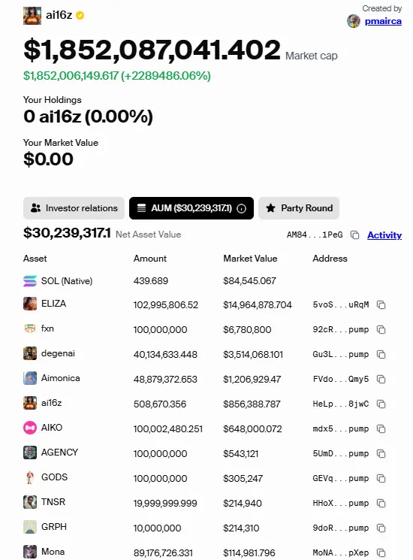Switch to the Party Round tab
This screenshot has height=560, width=413.
click(x=299, y=208)
